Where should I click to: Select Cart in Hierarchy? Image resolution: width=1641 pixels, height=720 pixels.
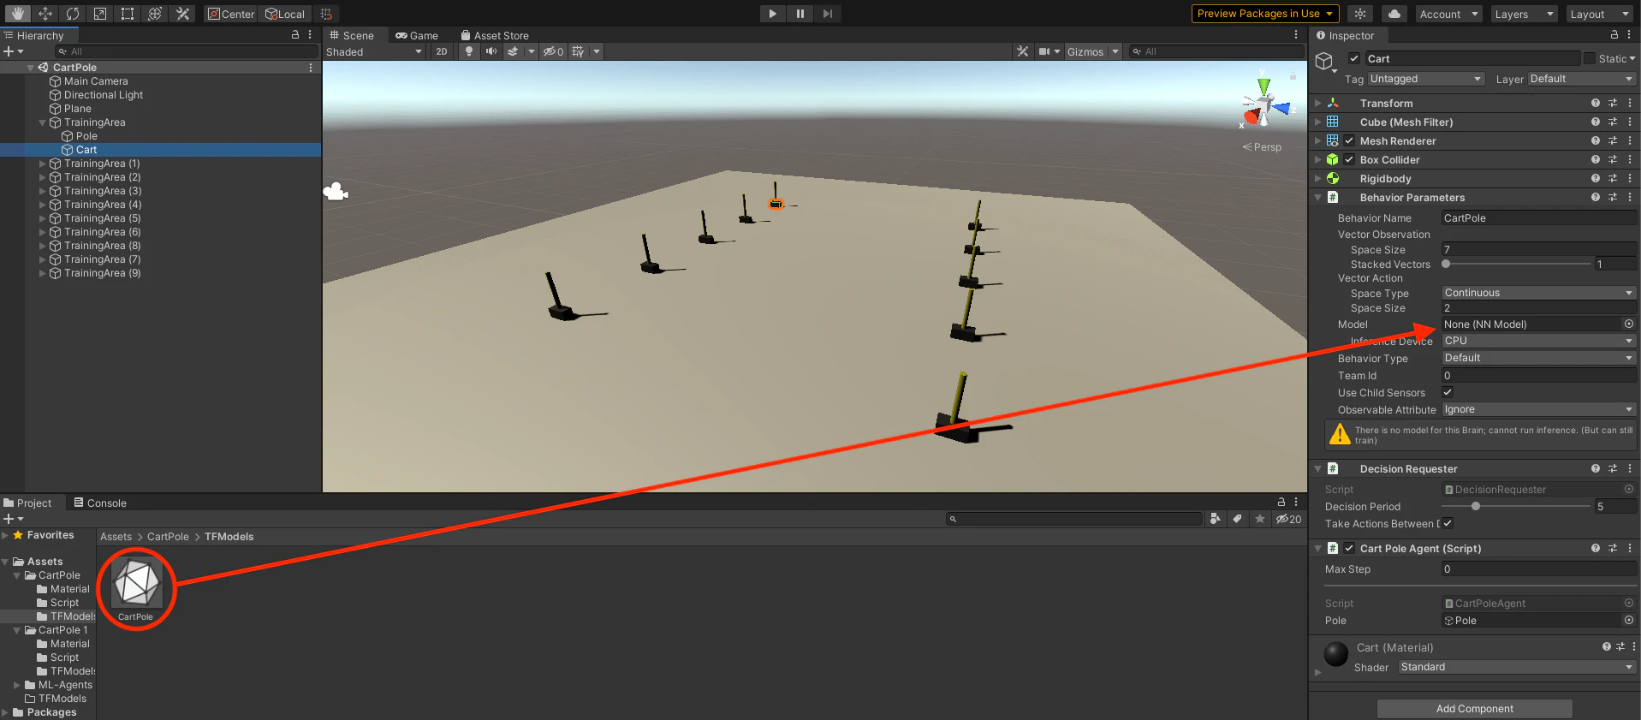(86, 150)
